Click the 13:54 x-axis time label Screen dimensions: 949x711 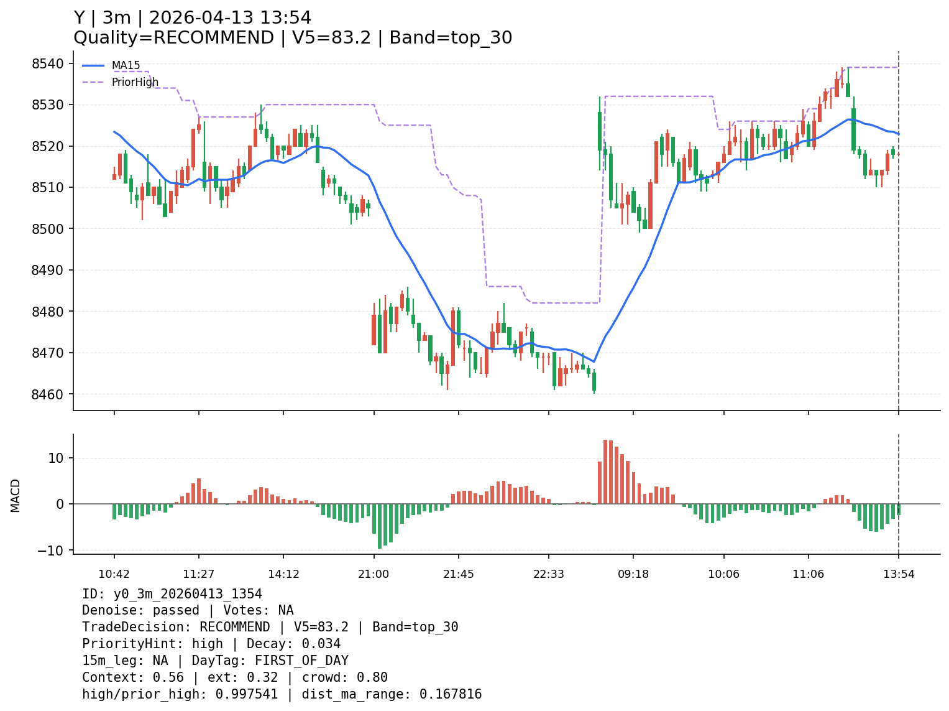click(899, 574)
